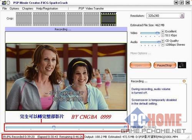Click the restore window button

pyautogui.click(x=182, y=3)
